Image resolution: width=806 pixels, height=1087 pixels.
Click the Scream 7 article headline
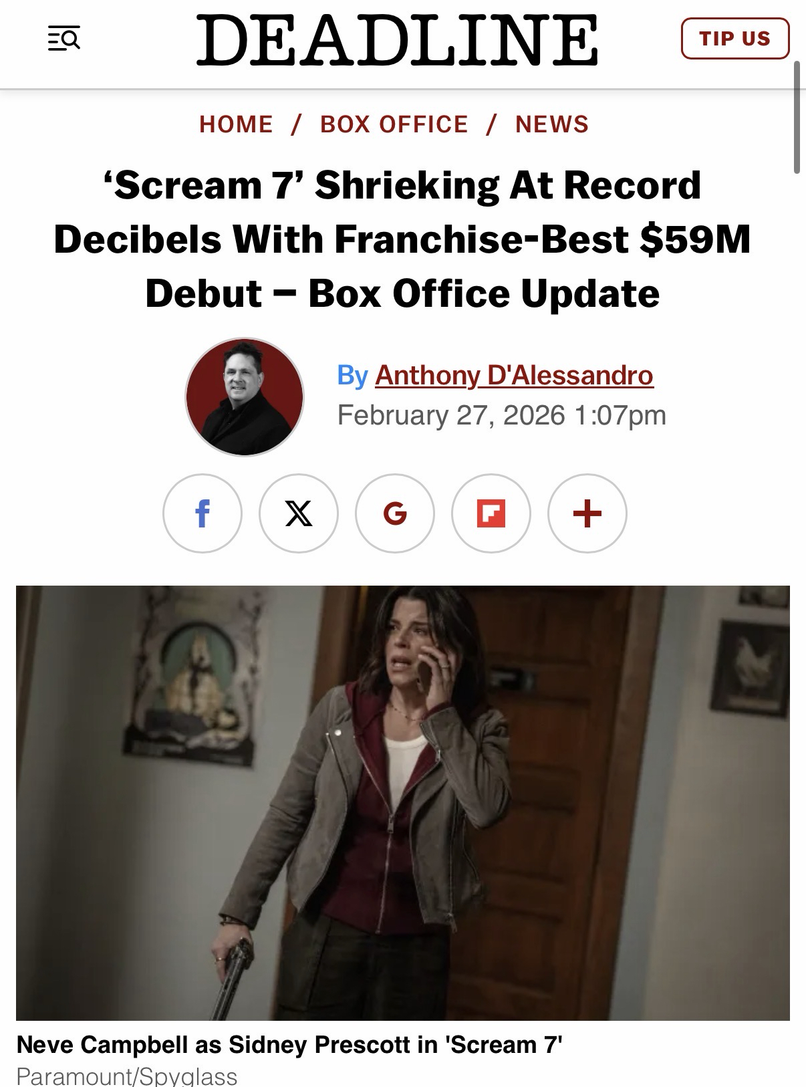click(402, 239)
